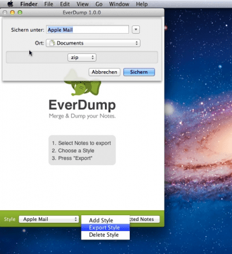The image size is (232, 254).
Task: Open the File menu
Action: pos(48,4)
